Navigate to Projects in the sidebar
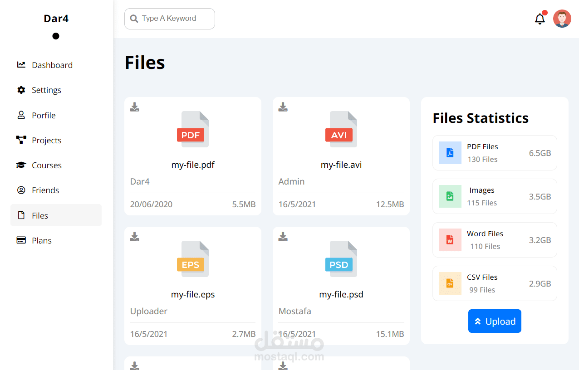The height and width of the screenshot is (370, 579). [x=56, y=140]
